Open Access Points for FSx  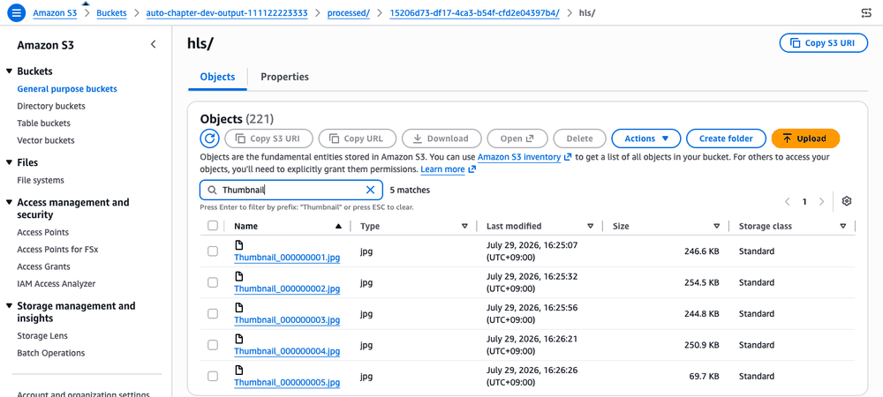(57, 249)
